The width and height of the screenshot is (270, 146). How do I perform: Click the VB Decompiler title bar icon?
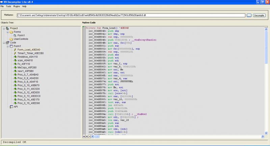point(1,2)
